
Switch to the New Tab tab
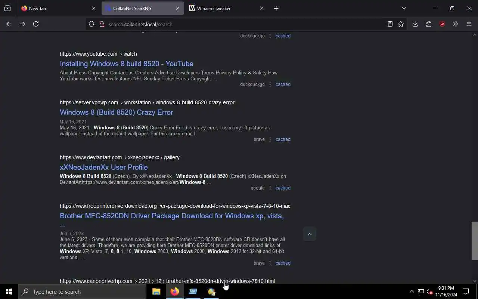[x=58, y=8]
